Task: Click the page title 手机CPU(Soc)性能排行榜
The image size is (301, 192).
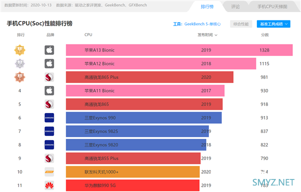Action: pyautogui.click(x=40, y=23)
